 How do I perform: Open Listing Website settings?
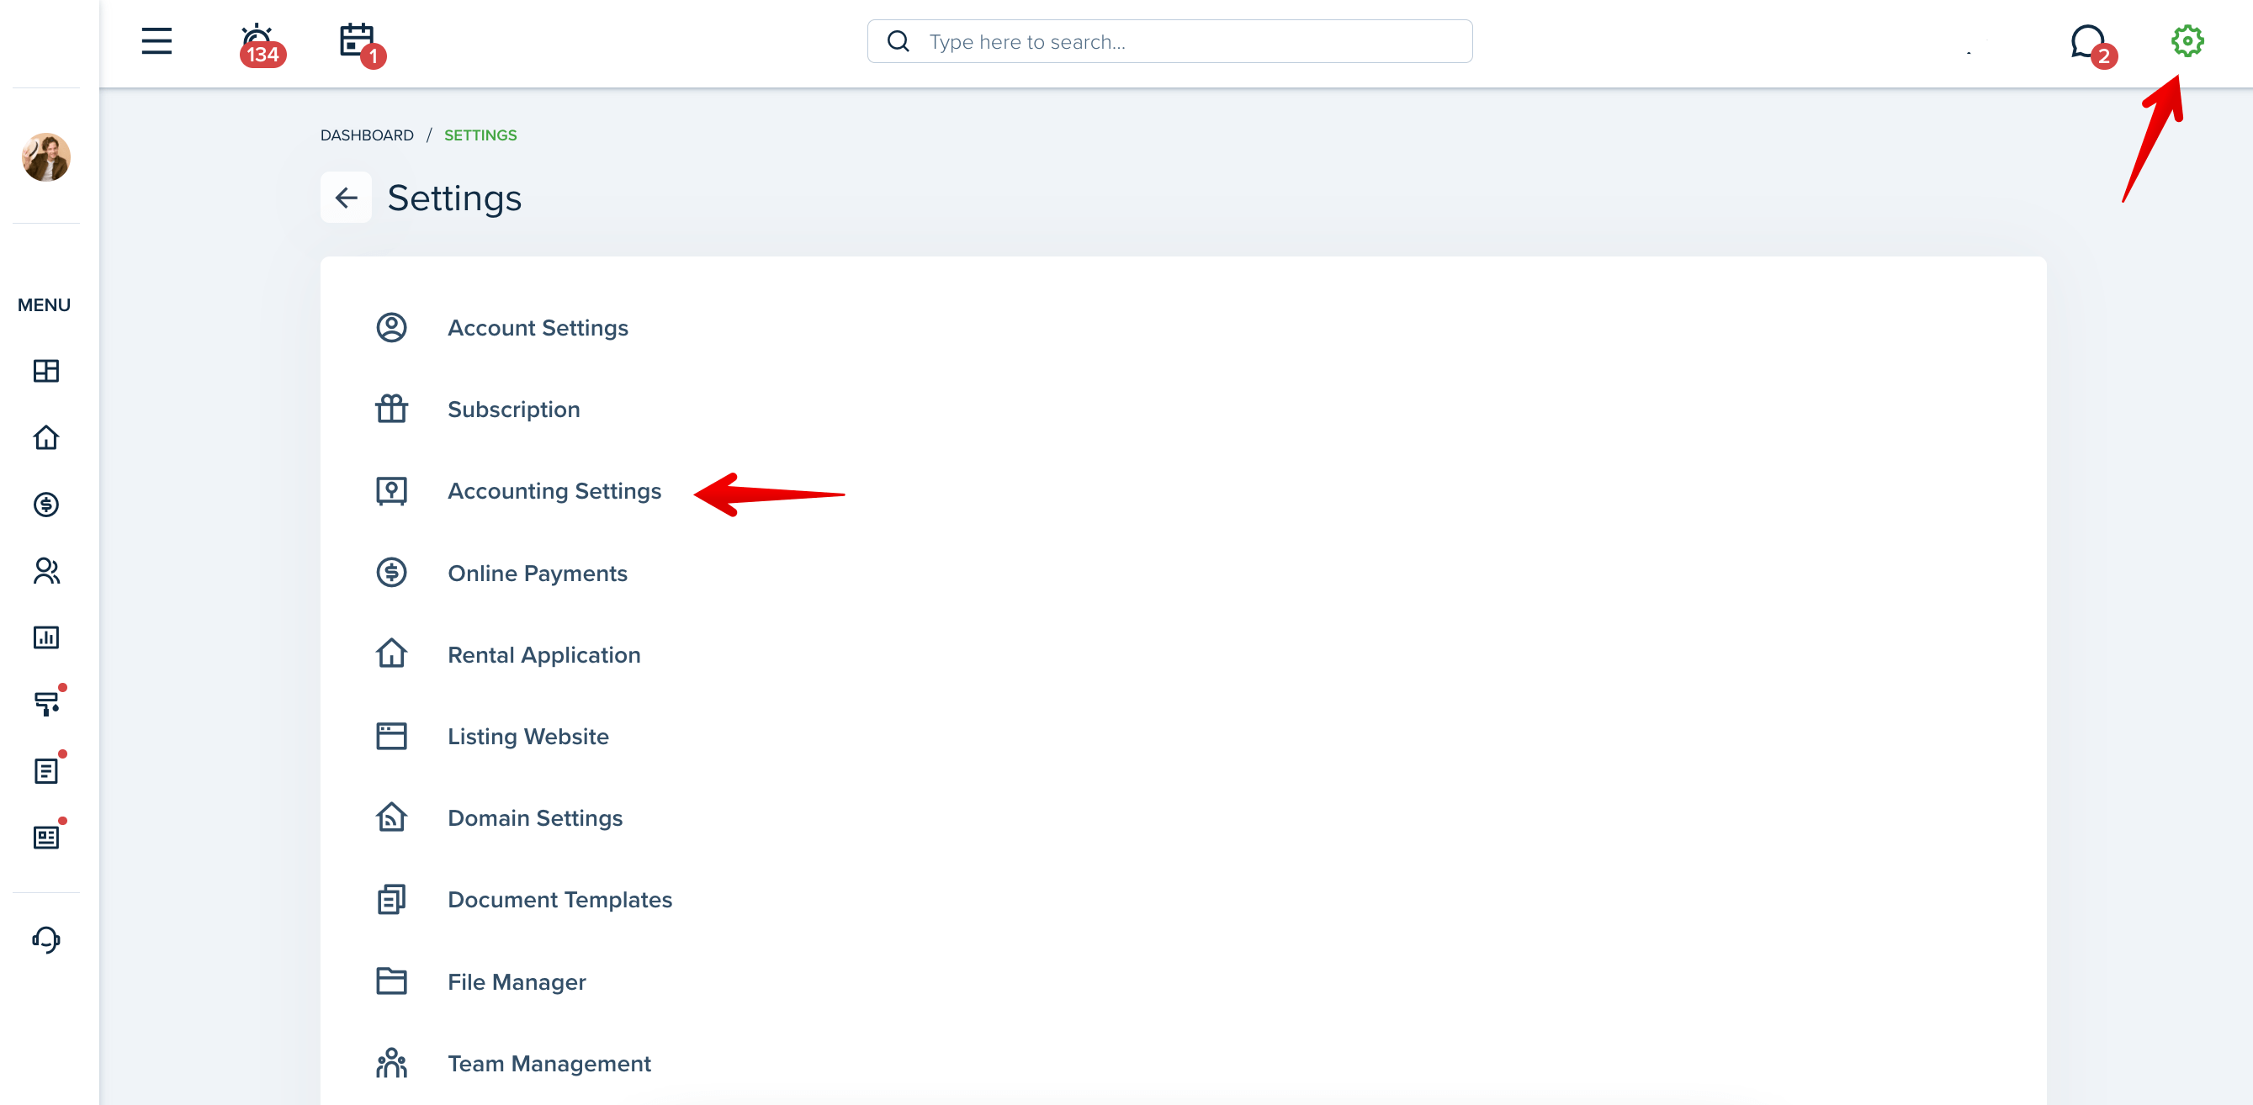528,737
